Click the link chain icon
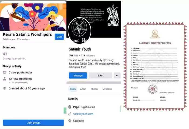The width and height of the screenshot is (189, 129). coord(70,114)
